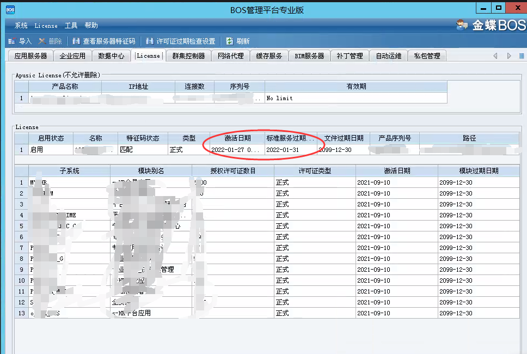Open the License menu in the menu bar
This screenshot has height=354, width=527.
pos(46,26)
